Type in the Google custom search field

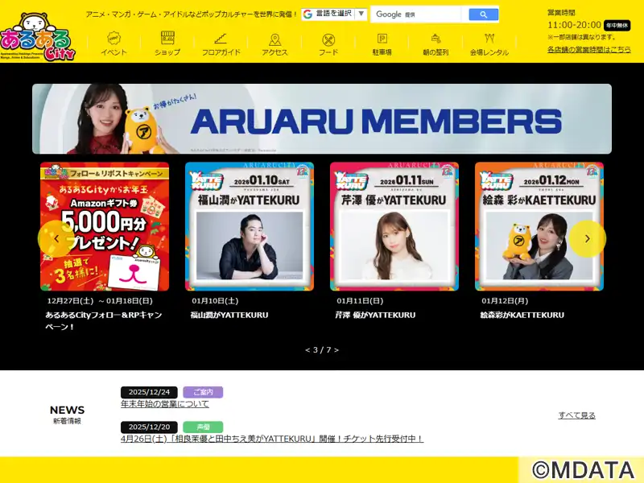pos(416,14)
